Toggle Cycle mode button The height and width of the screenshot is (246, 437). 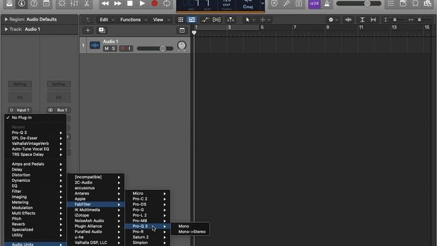pyautogui.click(x=167, y=3)
